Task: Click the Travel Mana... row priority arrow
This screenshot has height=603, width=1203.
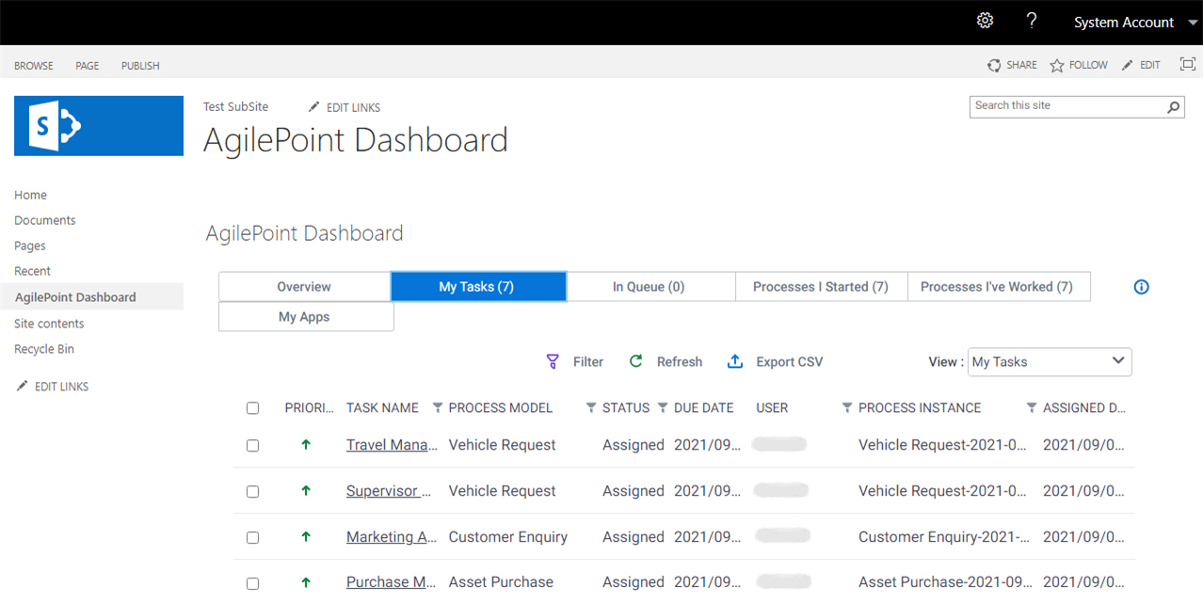Action: tap(306, 445)
